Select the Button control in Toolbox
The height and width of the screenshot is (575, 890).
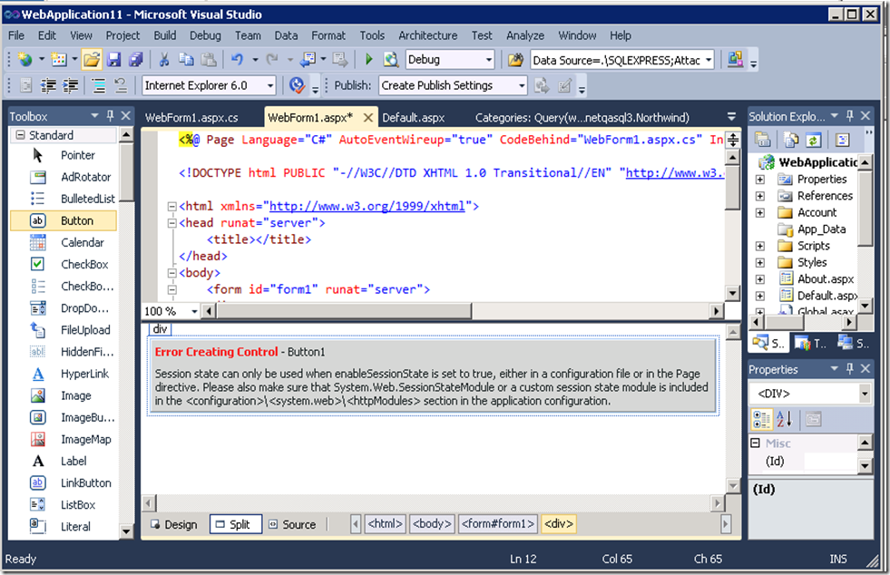[x=64, y=220]
